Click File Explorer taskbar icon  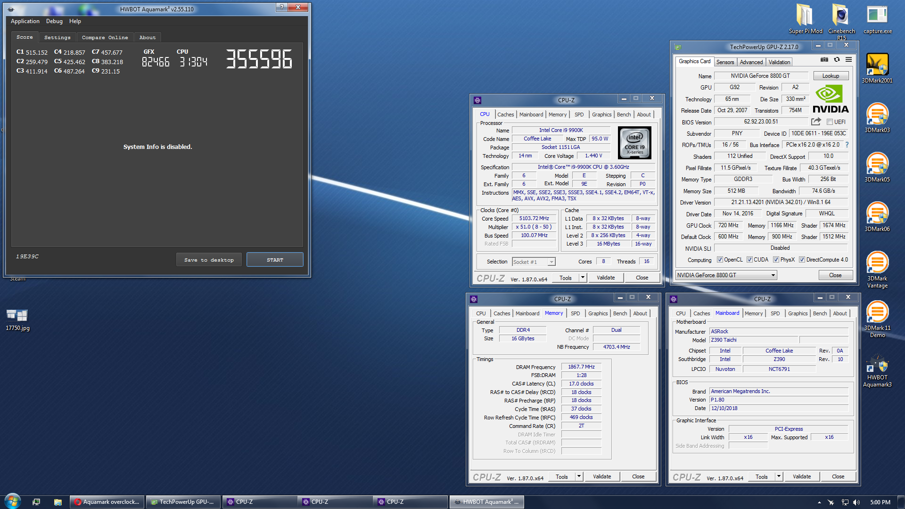coord(58,502)
